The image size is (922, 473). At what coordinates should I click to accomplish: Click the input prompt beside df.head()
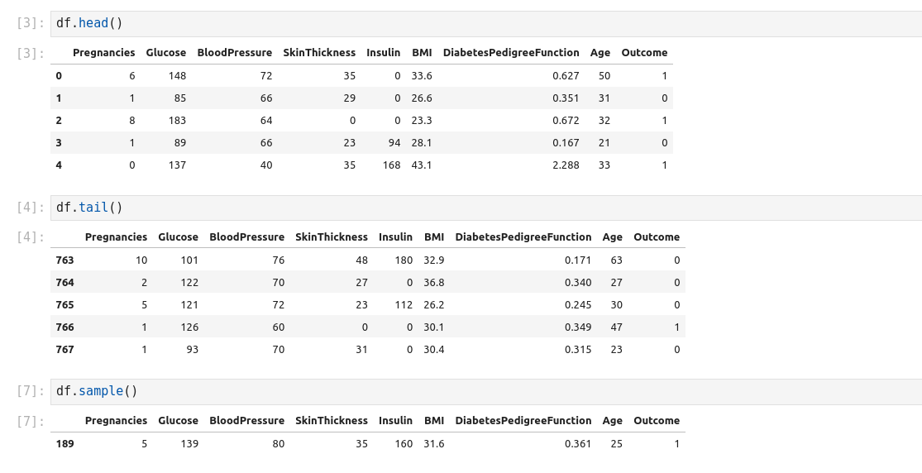point(31,23)
